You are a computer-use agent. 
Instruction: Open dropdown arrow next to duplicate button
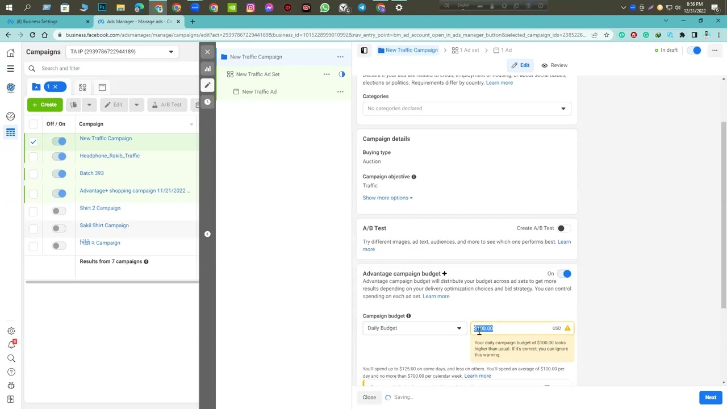pyautogui.click(x=89, y=105)
